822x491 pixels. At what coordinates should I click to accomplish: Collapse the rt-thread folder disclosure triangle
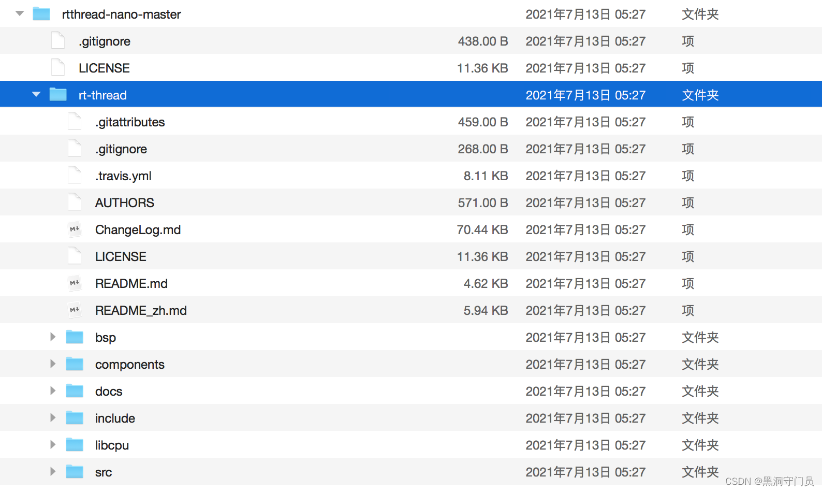(x=36, y=94)
